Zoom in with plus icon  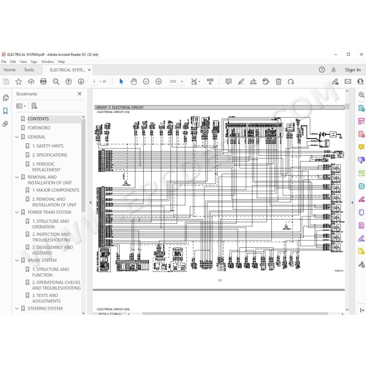158,82
